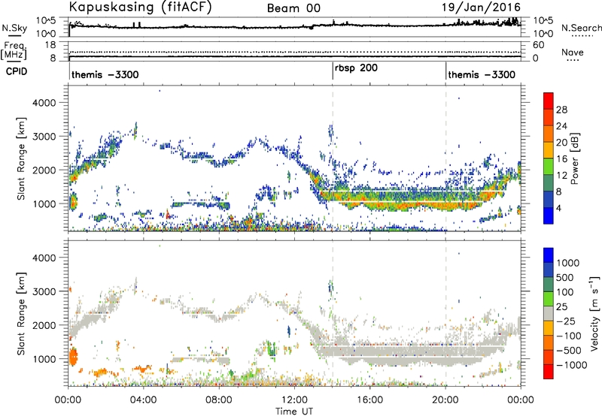Click the "-1000" tick on Velocity color bar

[x=571, y=365]
